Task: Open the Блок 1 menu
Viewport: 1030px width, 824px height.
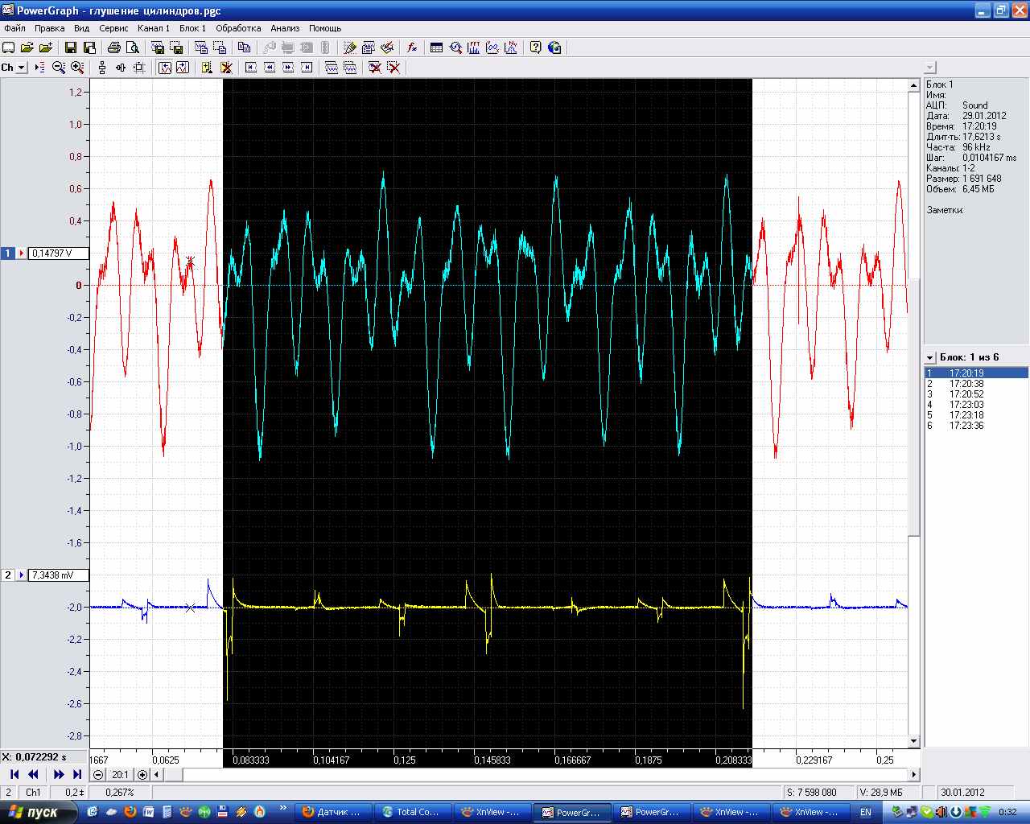Action: click(192, 28)
